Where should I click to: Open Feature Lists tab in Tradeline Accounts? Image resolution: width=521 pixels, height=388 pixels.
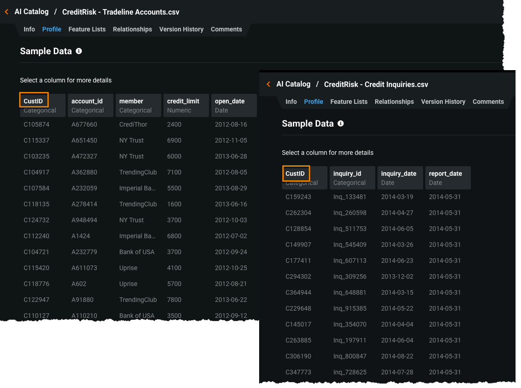(x=87, y=29)
